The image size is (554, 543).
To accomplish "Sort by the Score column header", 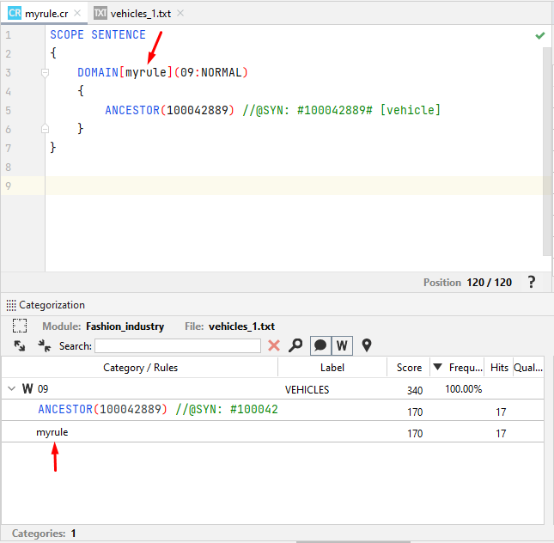I will [x=409, y=368].
